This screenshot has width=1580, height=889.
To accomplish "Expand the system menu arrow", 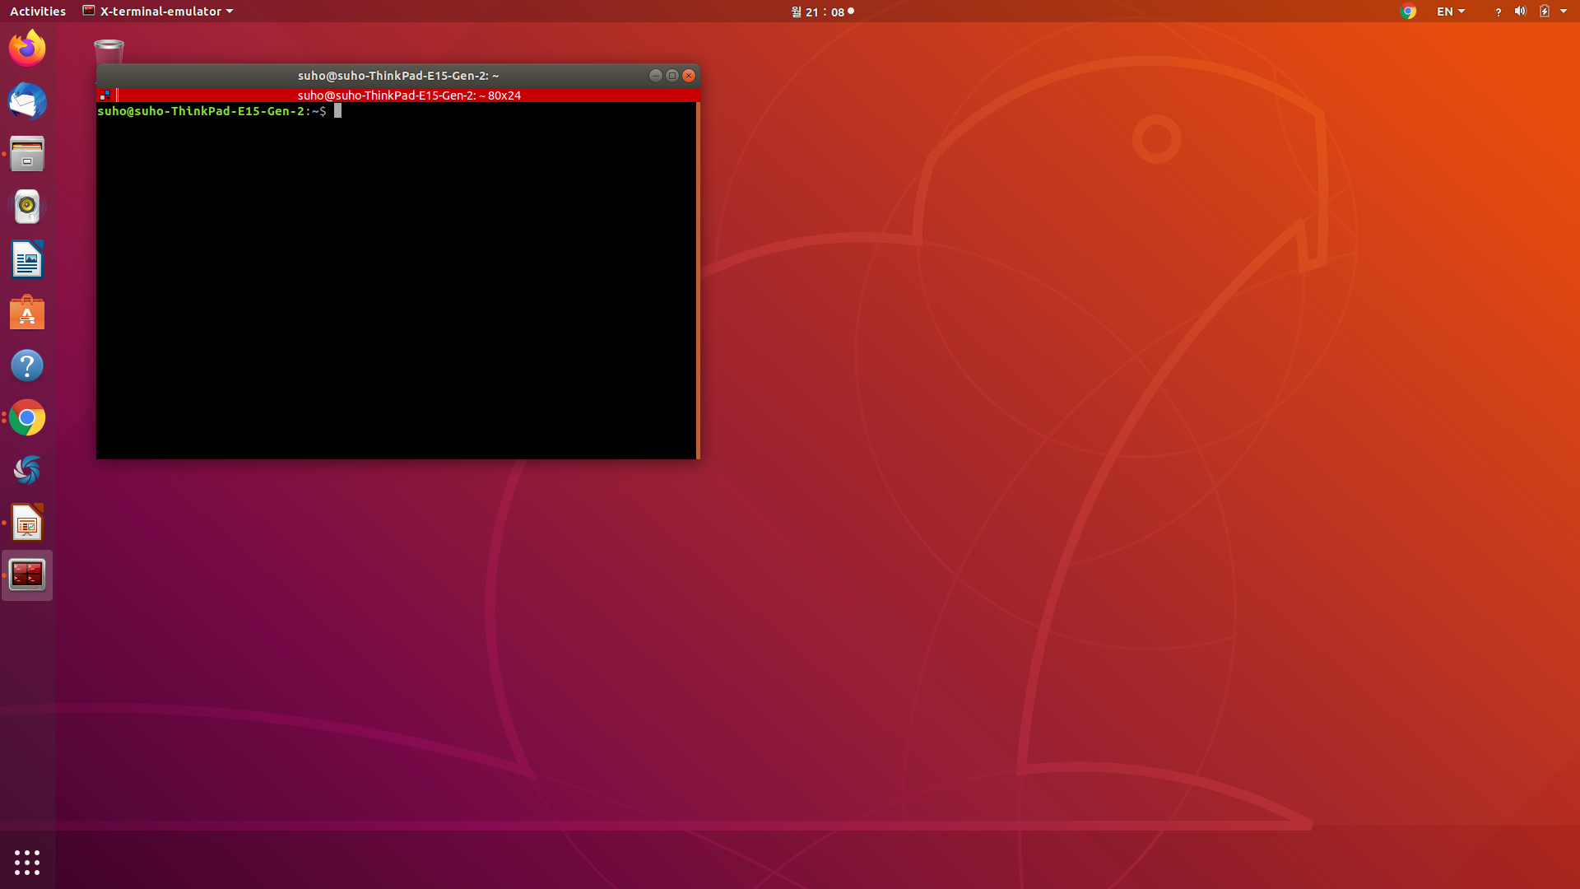I will click(1564, 12).
